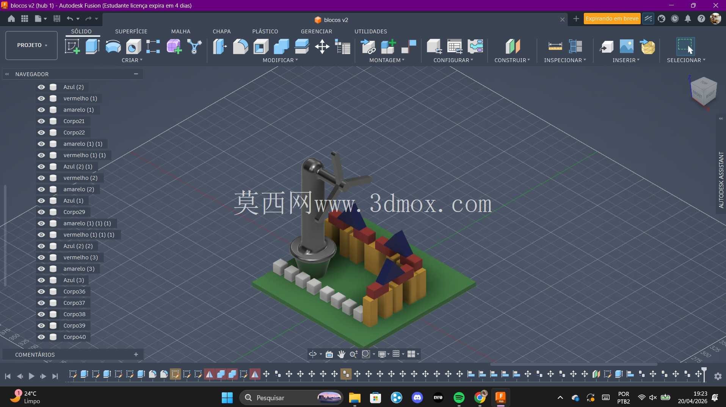726x407 pixels.
Task: Select the Create Sketch tool
Action: pyautogui.click(x=72, y=47)
